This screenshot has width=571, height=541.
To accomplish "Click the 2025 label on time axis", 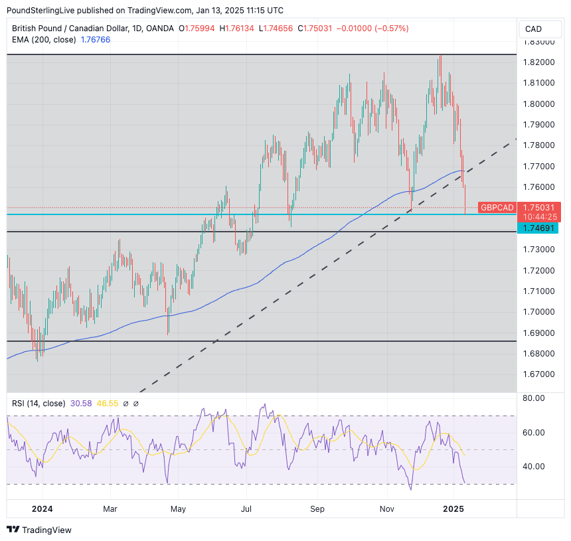I will pyautogui.click(x=453, y=509).
